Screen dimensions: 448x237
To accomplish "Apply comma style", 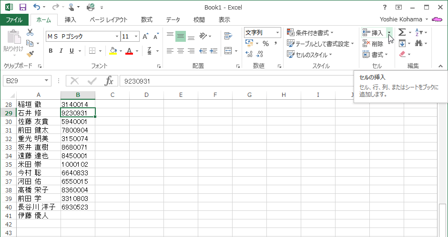I will 276,44.
